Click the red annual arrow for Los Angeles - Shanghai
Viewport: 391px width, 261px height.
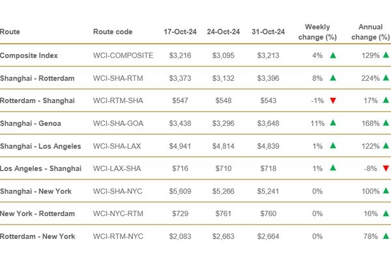pyautogui.click(x=386, y=168)
